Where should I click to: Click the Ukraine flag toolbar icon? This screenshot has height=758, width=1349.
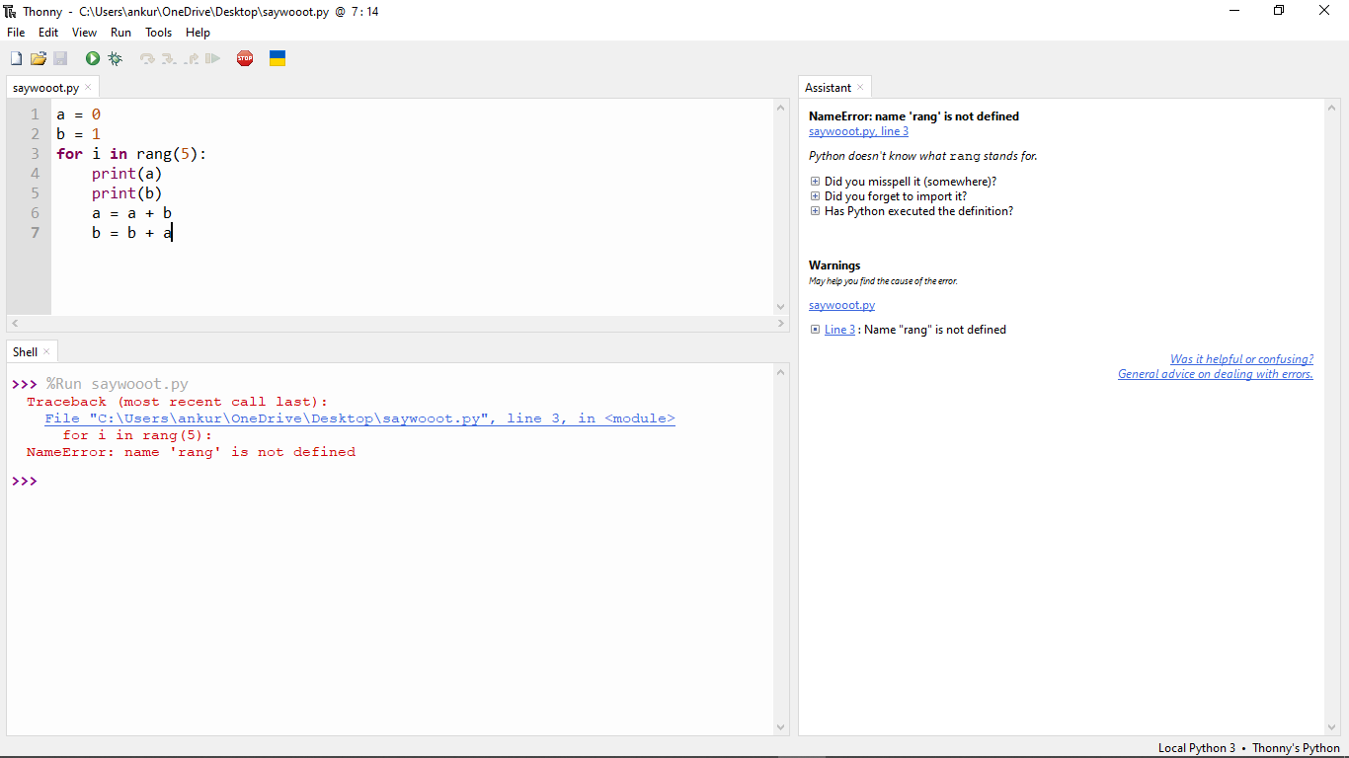click(278, 58)
